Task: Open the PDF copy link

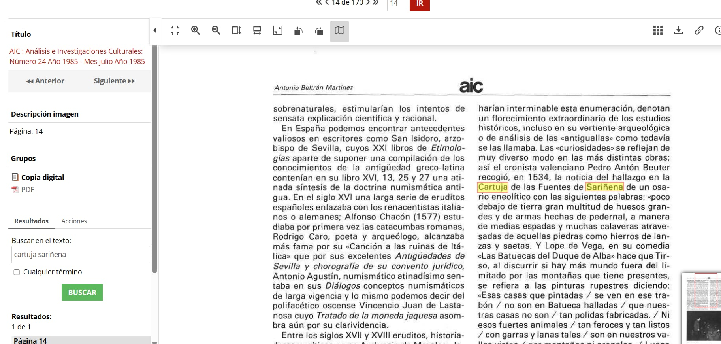Action: [27, 190]
